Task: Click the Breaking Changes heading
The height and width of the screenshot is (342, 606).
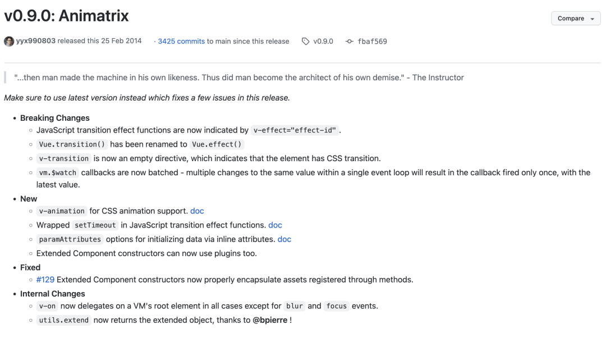Action: [55, 118]
